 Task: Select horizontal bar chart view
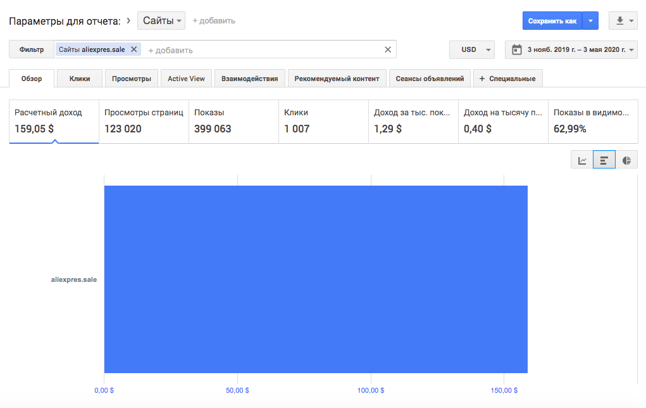(x=604, y=160)
